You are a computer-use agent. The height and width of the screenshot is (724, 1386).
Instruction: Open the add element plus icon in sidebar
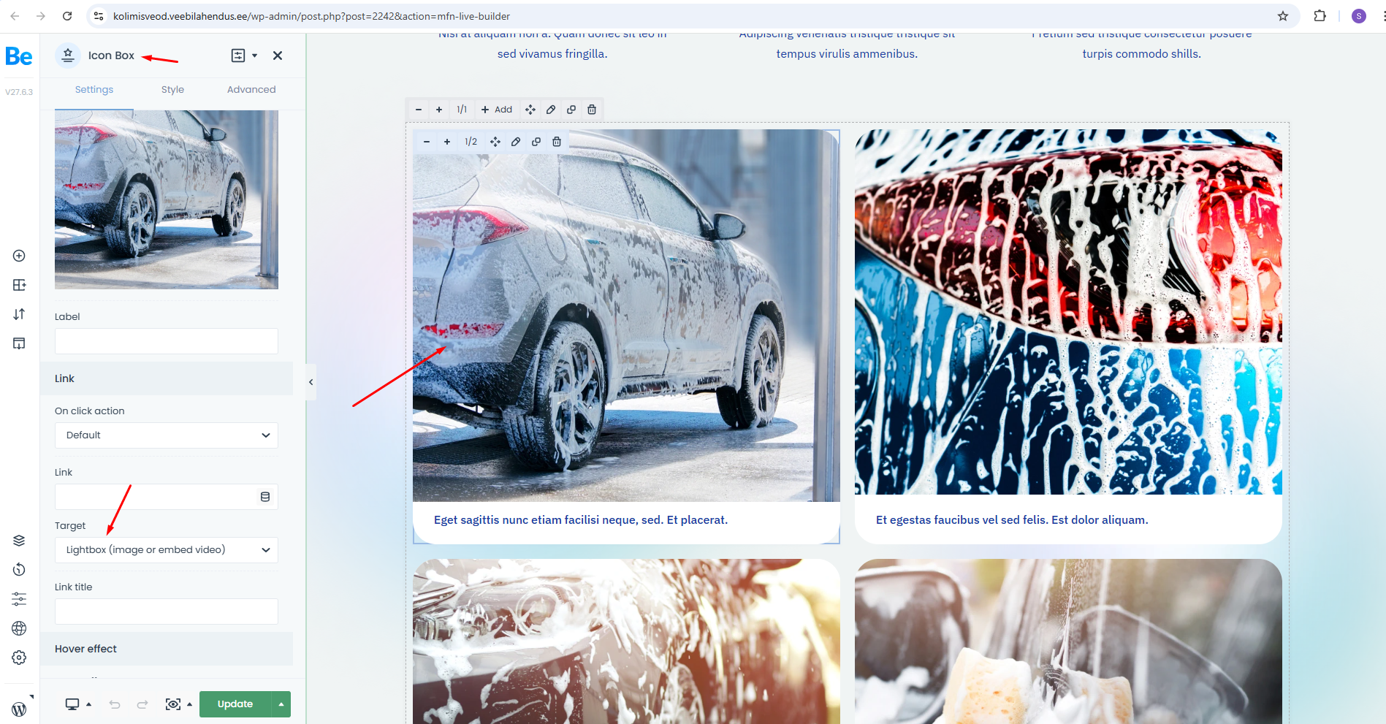[x=19, y=256]
